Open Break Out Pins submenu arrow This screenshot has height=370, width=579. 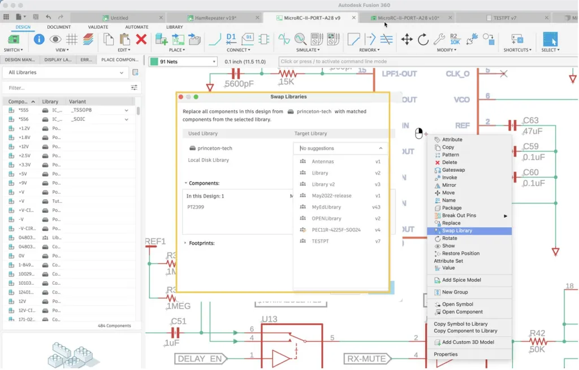505,216
